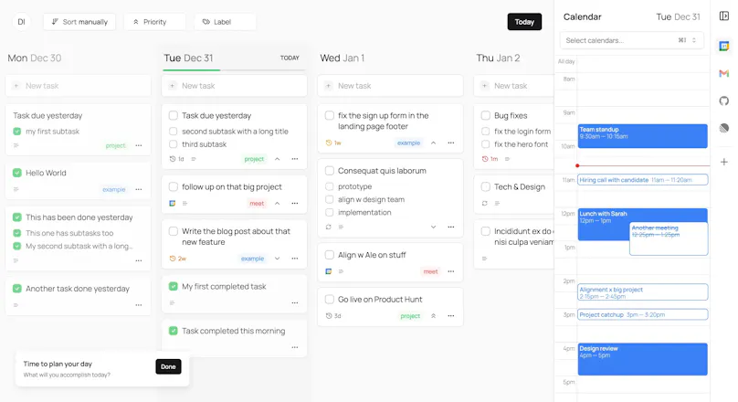Click New task field in Tue Dec 31
738x402 pixels.
[x=235, y=86]
